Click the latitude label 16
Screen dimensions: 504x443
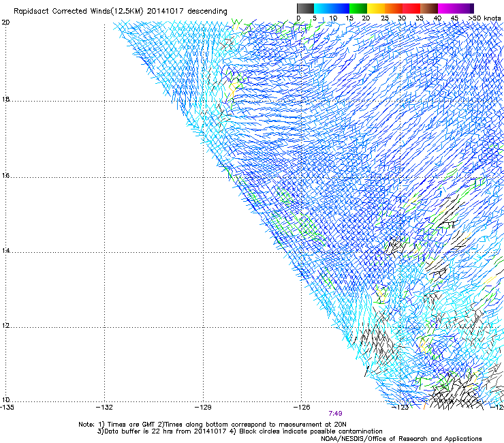[5, 176]
